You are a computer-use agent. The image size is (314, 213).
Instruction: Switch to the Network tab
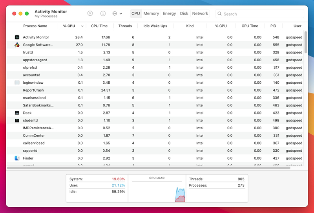point(200,13)
